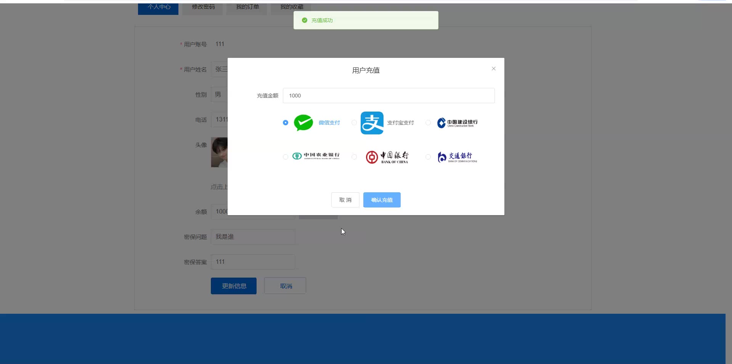Viewport: 732px width, 364px height.
Task: Click the 密保问题 input field
Action: click(x=253, y=237)
